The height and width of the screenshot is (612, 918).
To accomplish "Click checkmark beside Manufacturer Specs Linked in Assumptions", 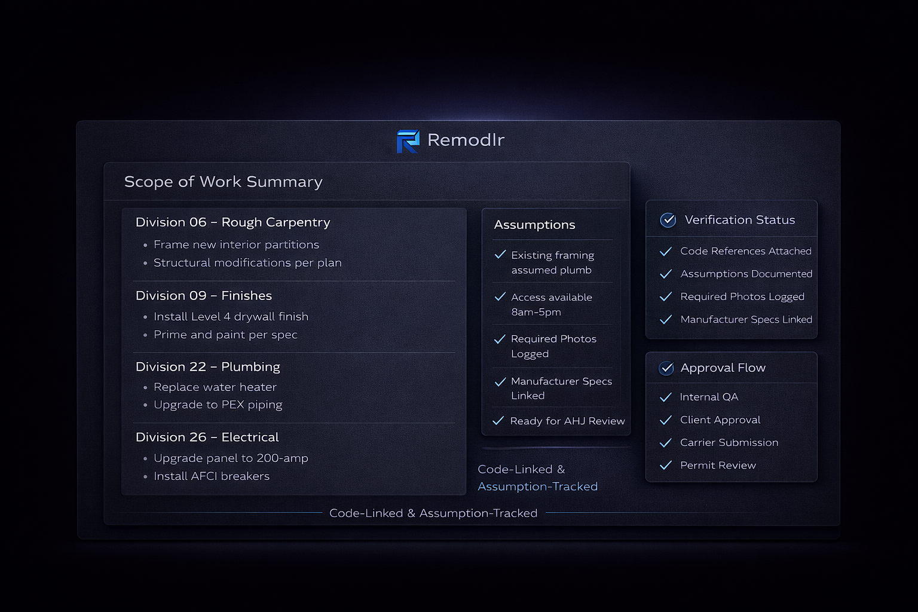I will tap(500, 381).
